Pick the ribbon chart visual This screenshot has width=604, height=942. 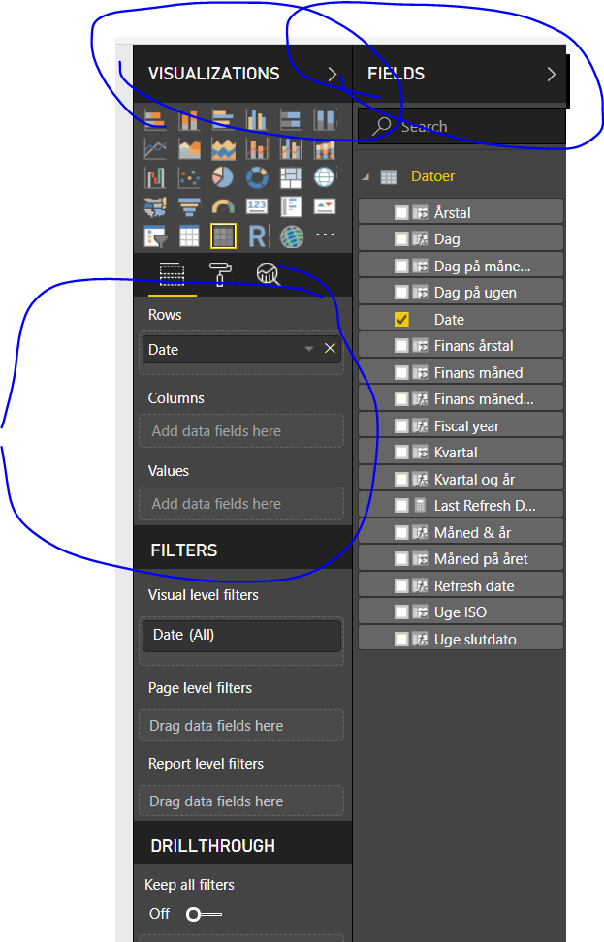[325, 148]
